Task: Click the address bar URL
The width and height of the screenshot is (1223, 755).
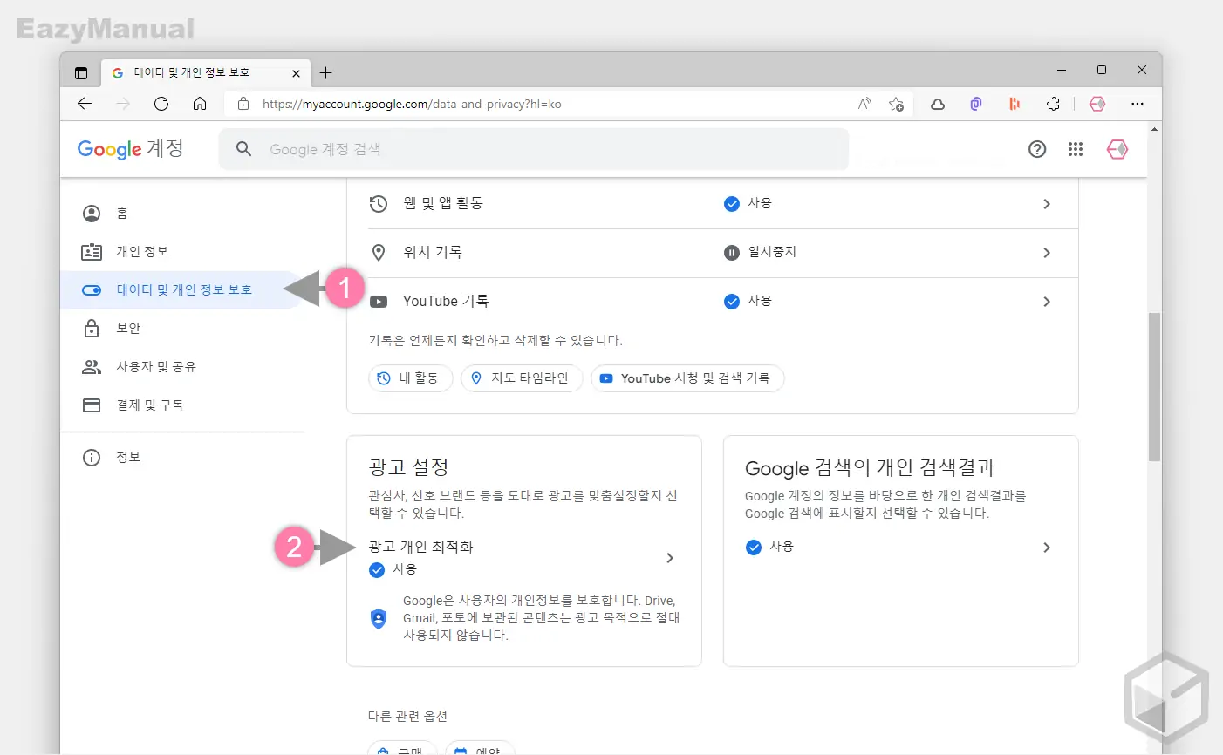Action: click(x=412, y=104)
